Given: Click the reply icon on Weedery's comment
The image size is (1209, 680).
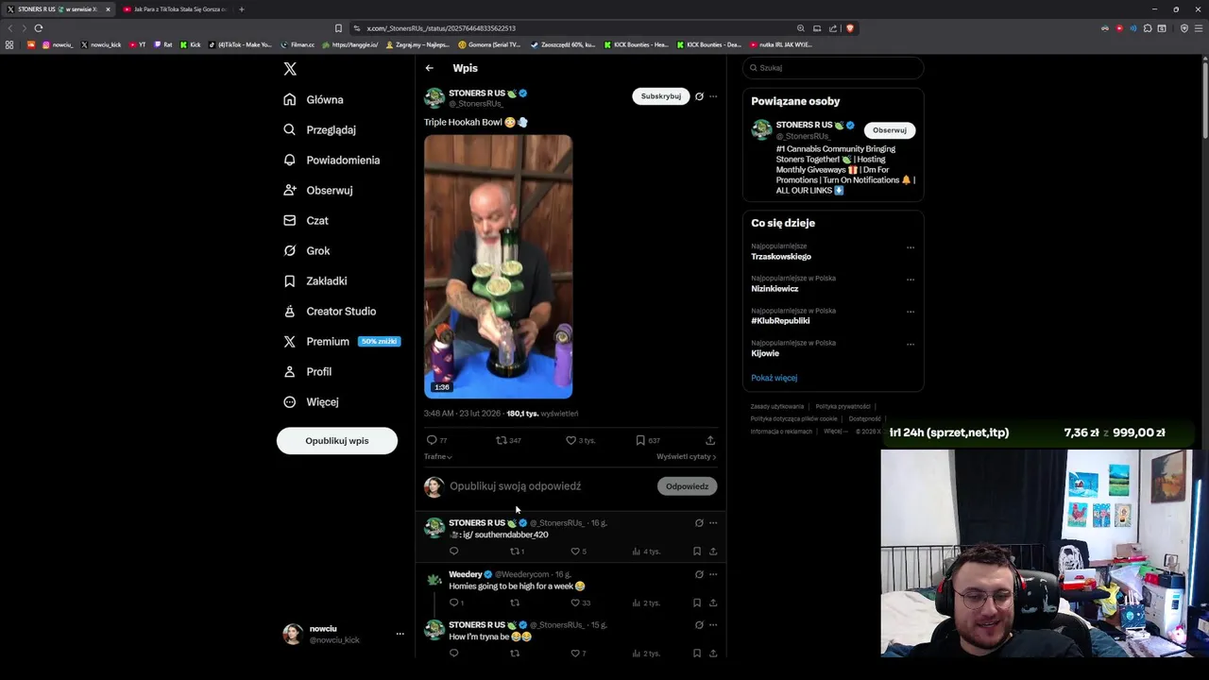Looking at the screenshot, I should coord(453,603).
